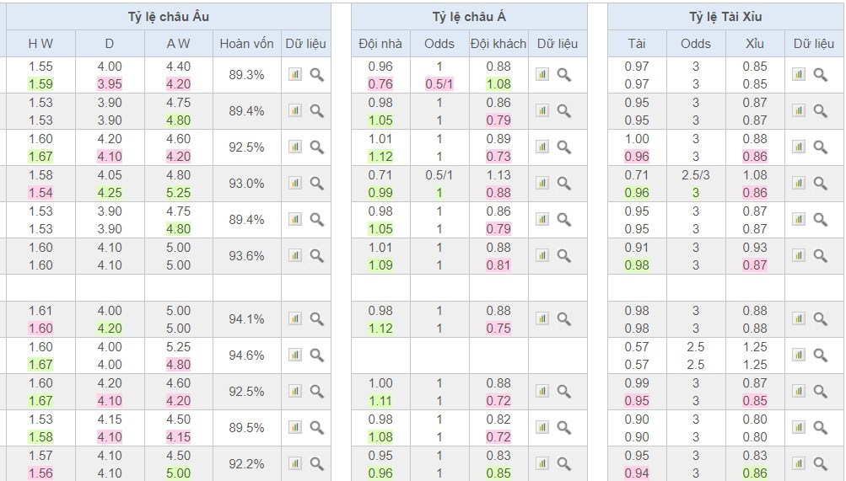This screenshot has height=481, width=846.
Task: Open chart data for European 94.1% row
Action: 294,319
